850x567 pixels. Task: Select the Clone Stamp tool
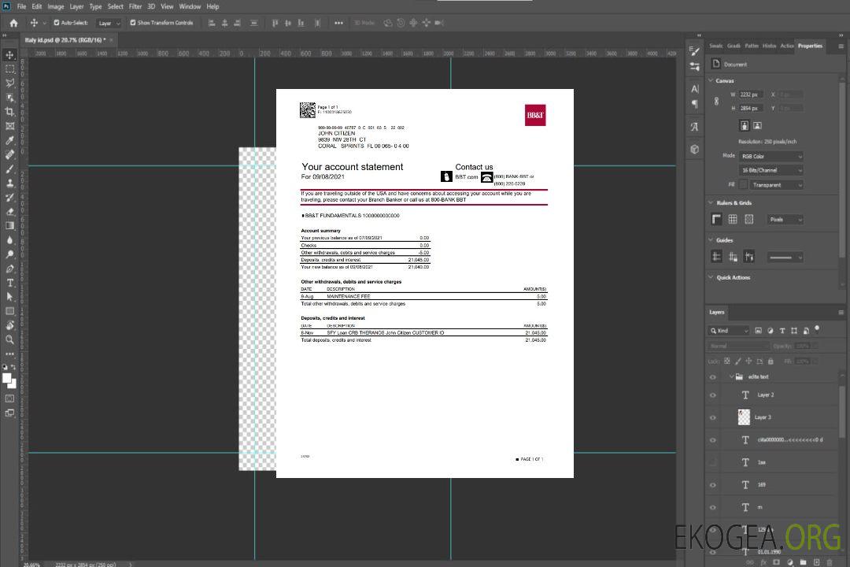click(9, 183)
